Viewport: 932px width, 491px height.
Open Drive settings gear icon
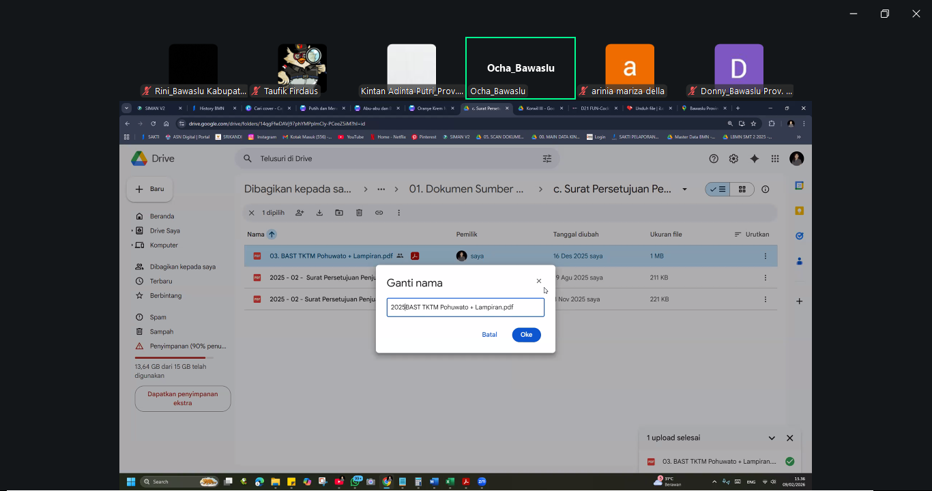(x=733, y=159)
